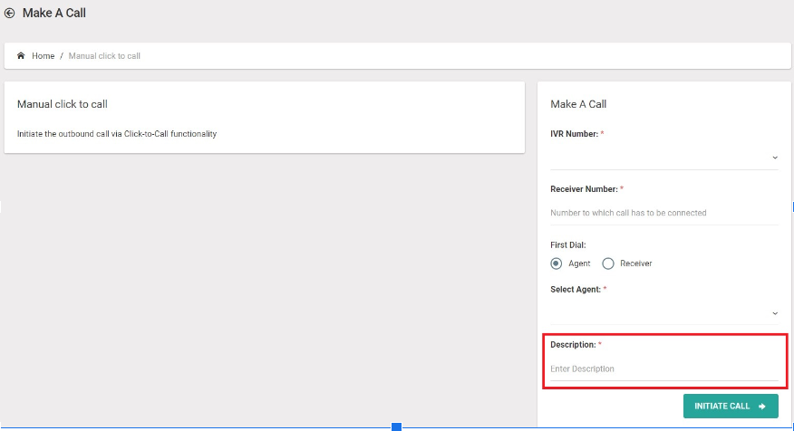Click the blue handle at the bottom edge
The image size is (794, 431).
click(x=396, y=427)
